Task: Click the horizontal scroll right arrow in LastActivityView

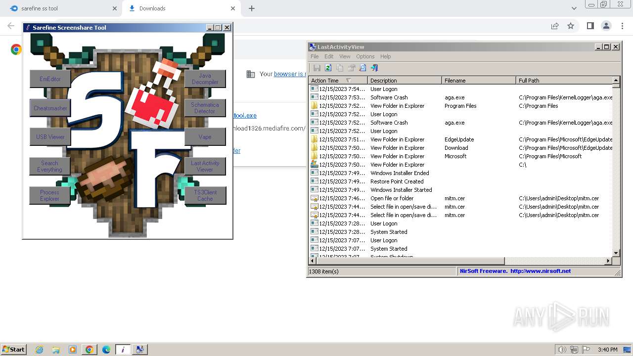Action: 608,261
